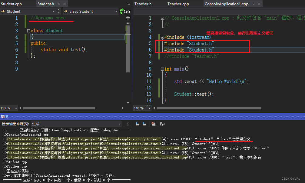Viewport: 305px width, 183px height.
Task: Click the error C2011 类型重定义 output line
Action: (x=127, y=139)
